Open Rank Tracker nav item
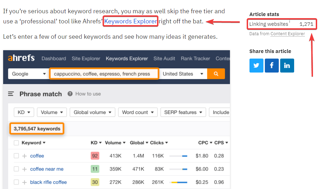The height and width of the screenshot is (189, 321). tap(195, 59)
